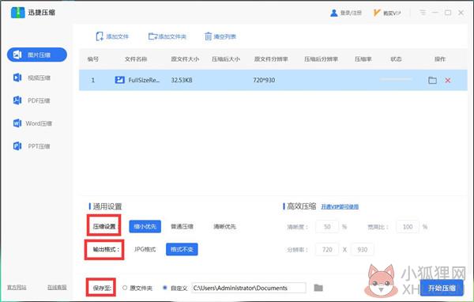
Task: Click the 文件名称 column header
Action: 136,59
